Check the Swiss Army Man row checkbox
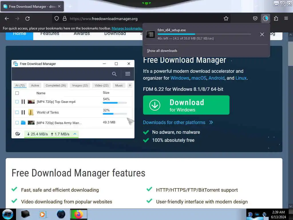Viewport: 293px width, 220px height. [17, 123]
